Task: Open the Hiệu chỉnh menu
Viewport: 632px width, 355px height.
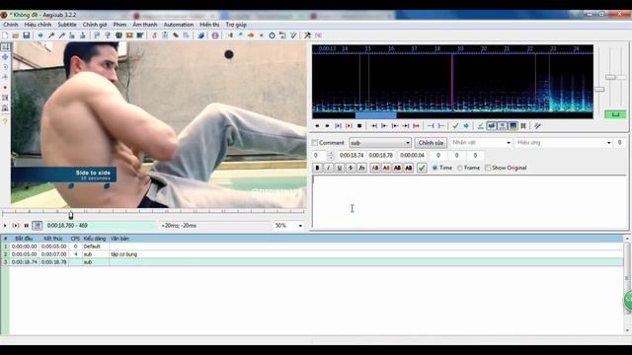Action: pyautogui.click(x=38, y=25)
